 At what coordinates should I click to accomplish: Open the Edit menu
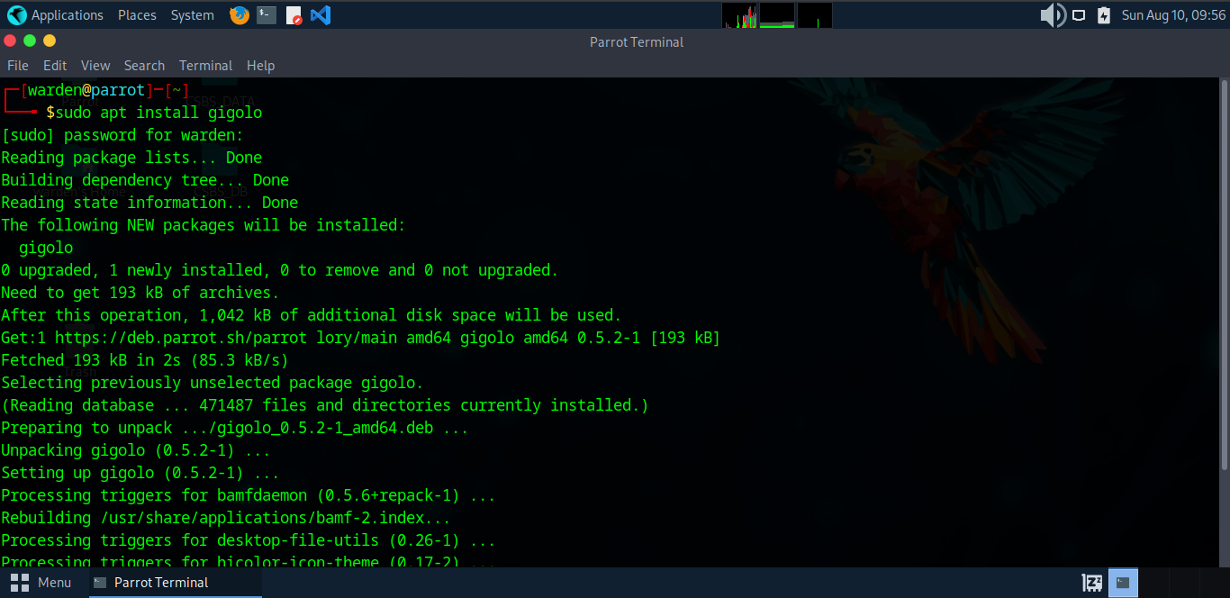pyautogui.click(x=55, y=66)
